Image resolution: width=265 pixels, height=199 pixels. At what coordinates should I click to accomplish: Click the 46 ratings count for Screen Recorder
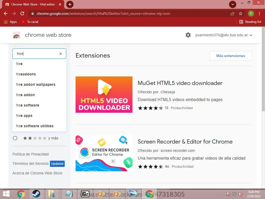click(167, 167)
